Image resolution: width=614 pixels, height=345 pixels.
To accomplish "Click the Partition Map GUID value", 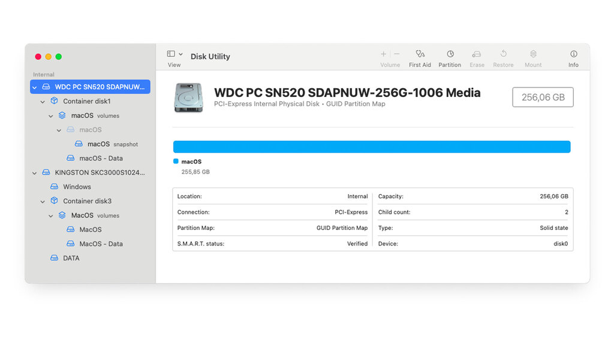I will [x=342, y=228].
